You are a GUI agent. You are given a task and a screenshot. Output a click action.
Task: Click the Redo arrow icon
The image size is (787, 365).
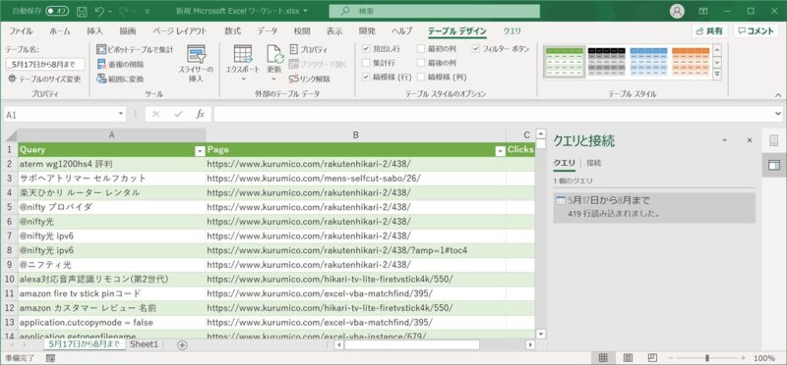click(125, 11)
